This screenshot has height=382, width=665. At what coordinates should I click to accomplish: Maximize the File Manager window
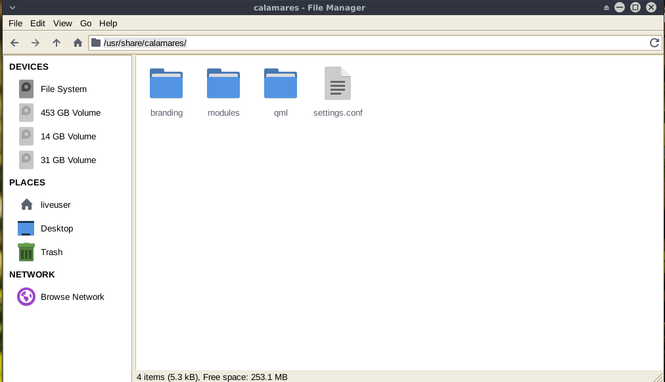click(635, 7)
